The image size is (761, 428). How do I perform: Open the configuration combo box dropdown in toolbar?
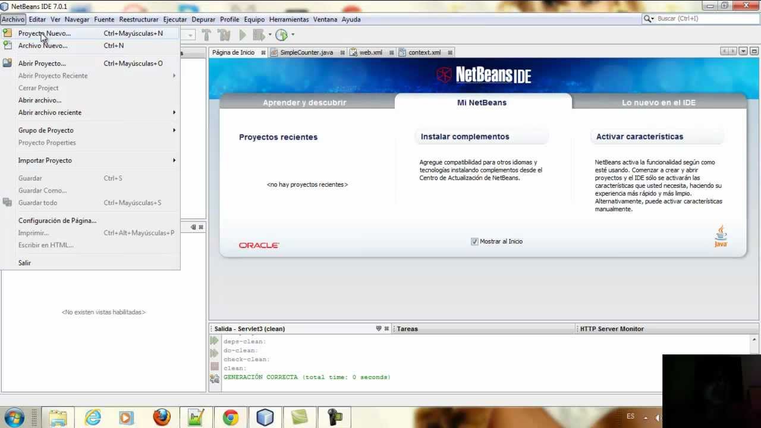tap(191, 35)
